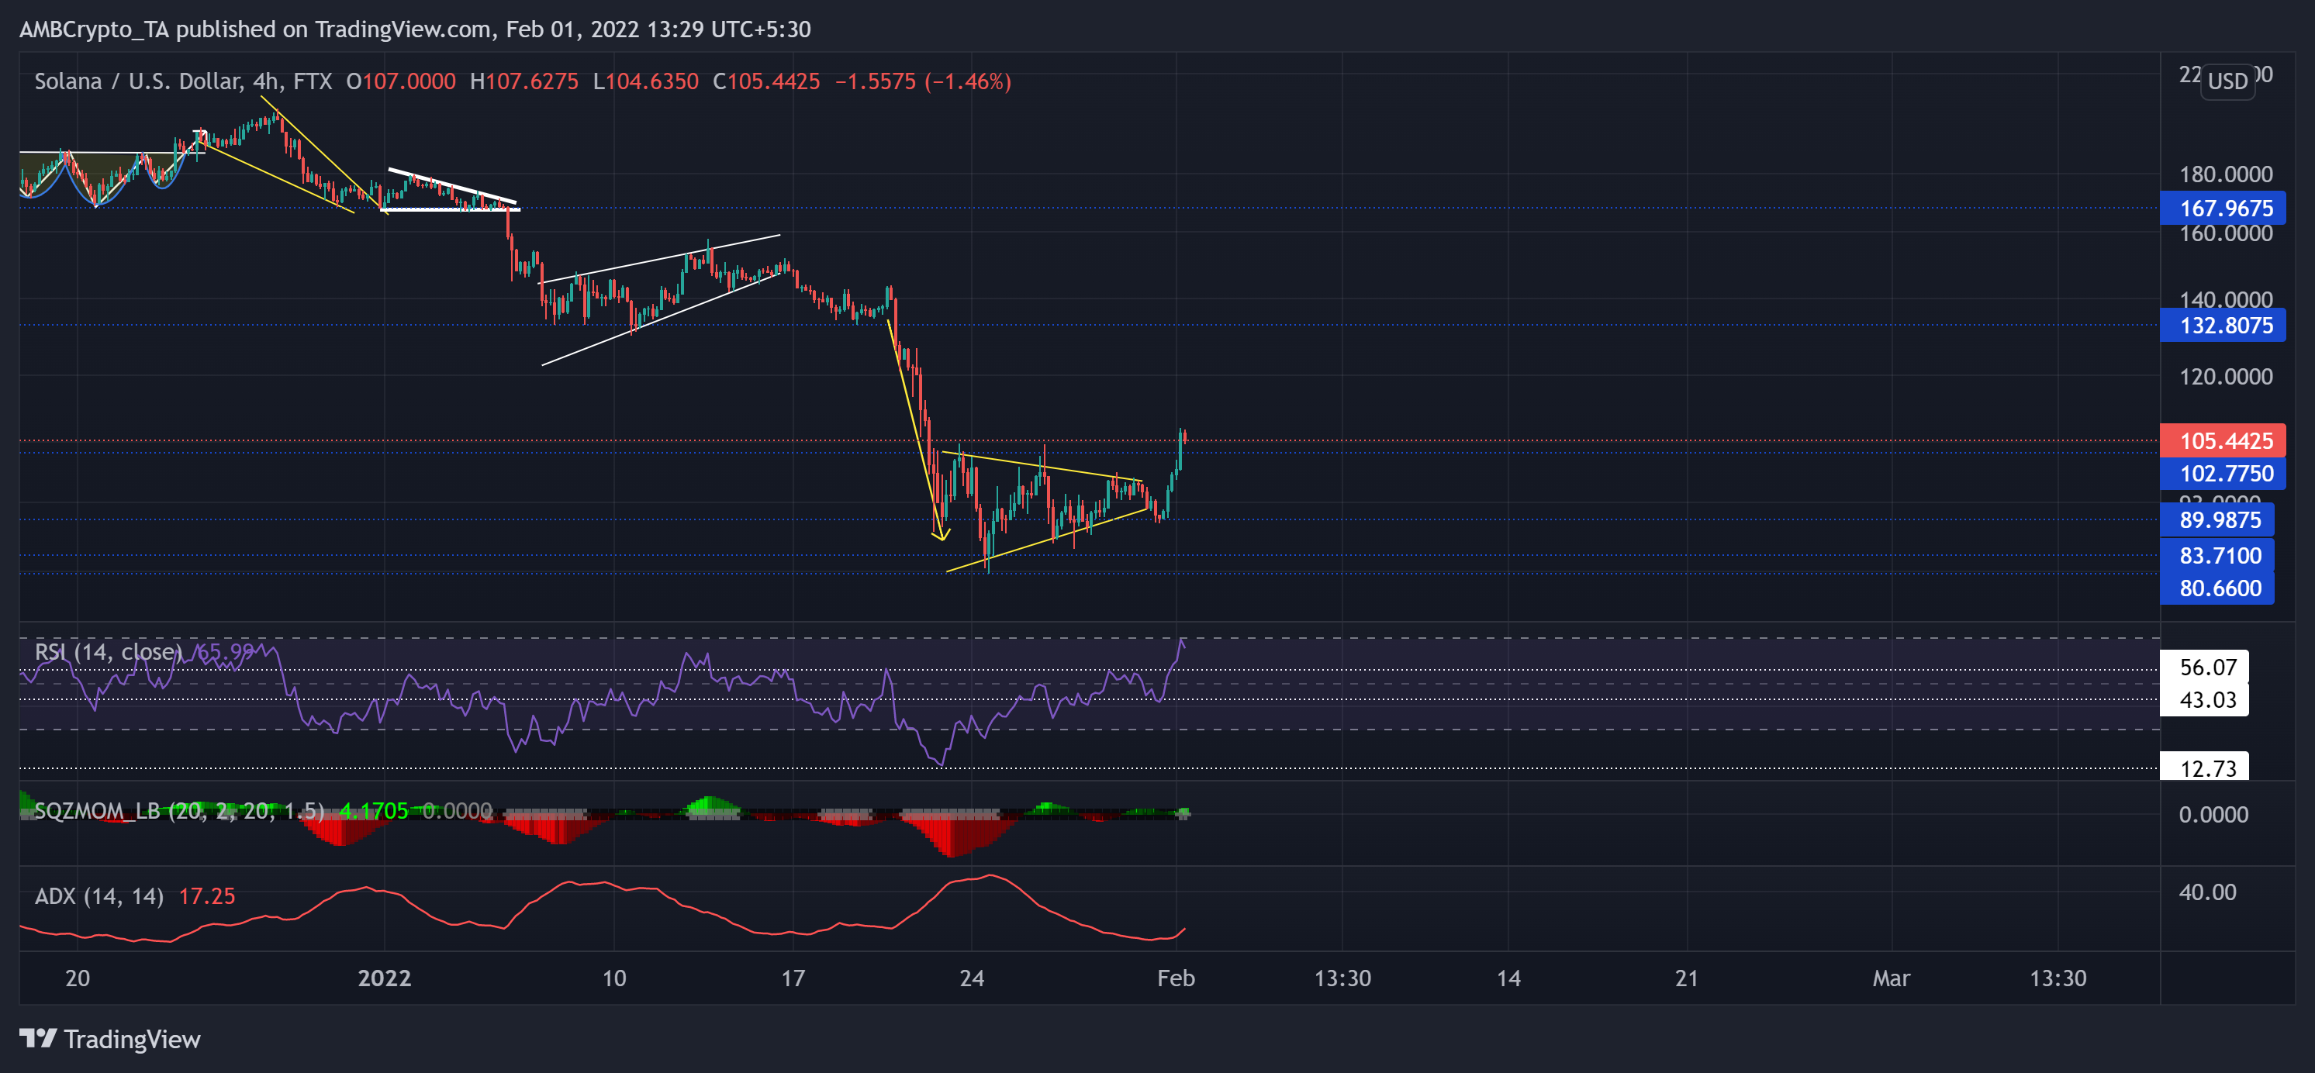The width and height of the screenshot is (2315, 1073).
Task: Select the 167.9675 price level label
Action: point(2223,209)
